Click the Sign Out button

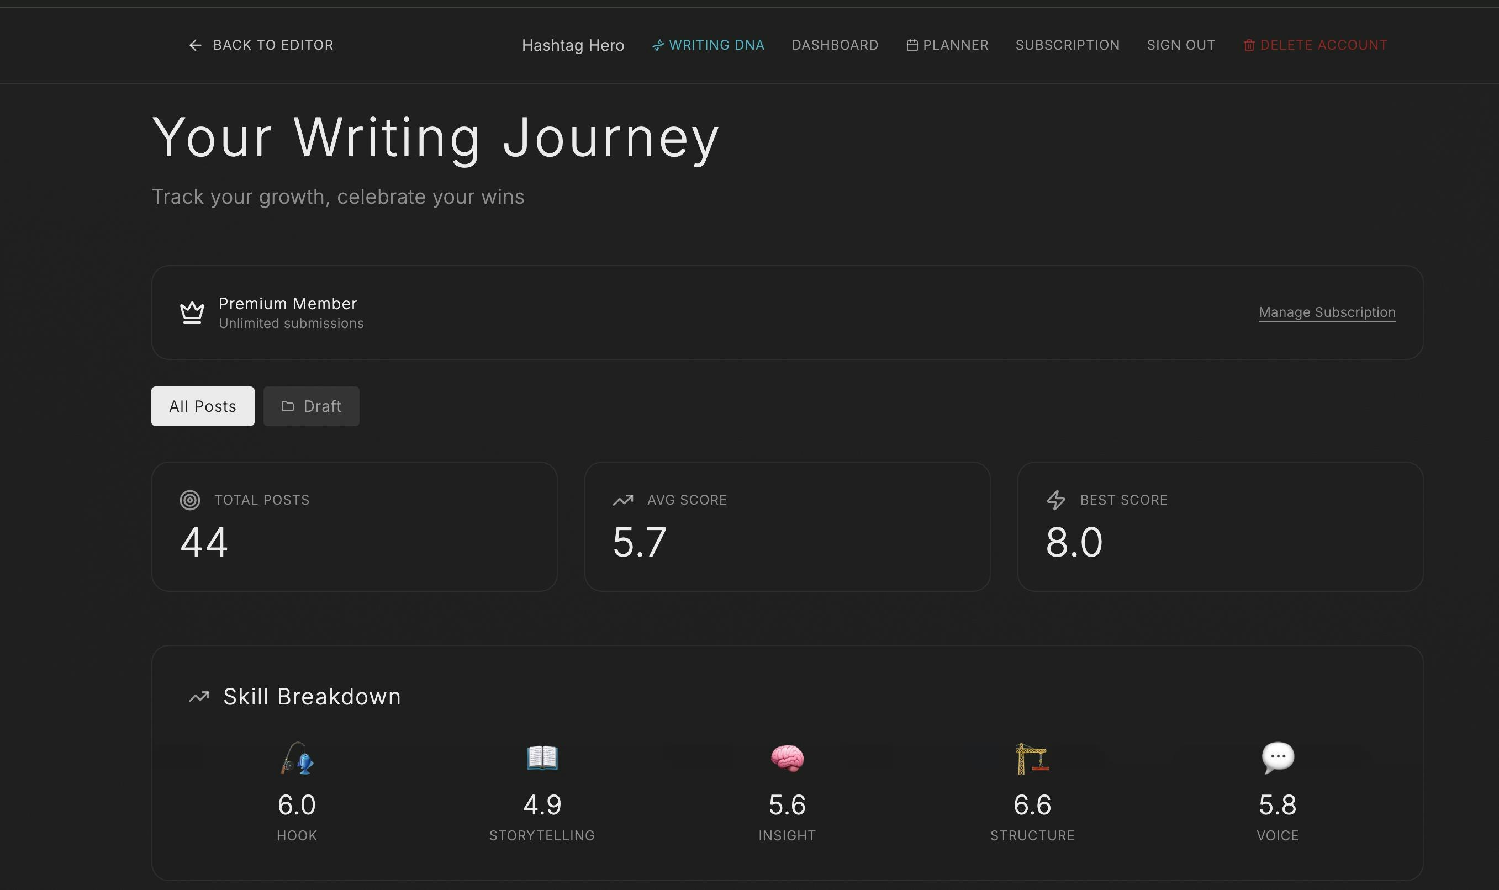(1180, 46)
